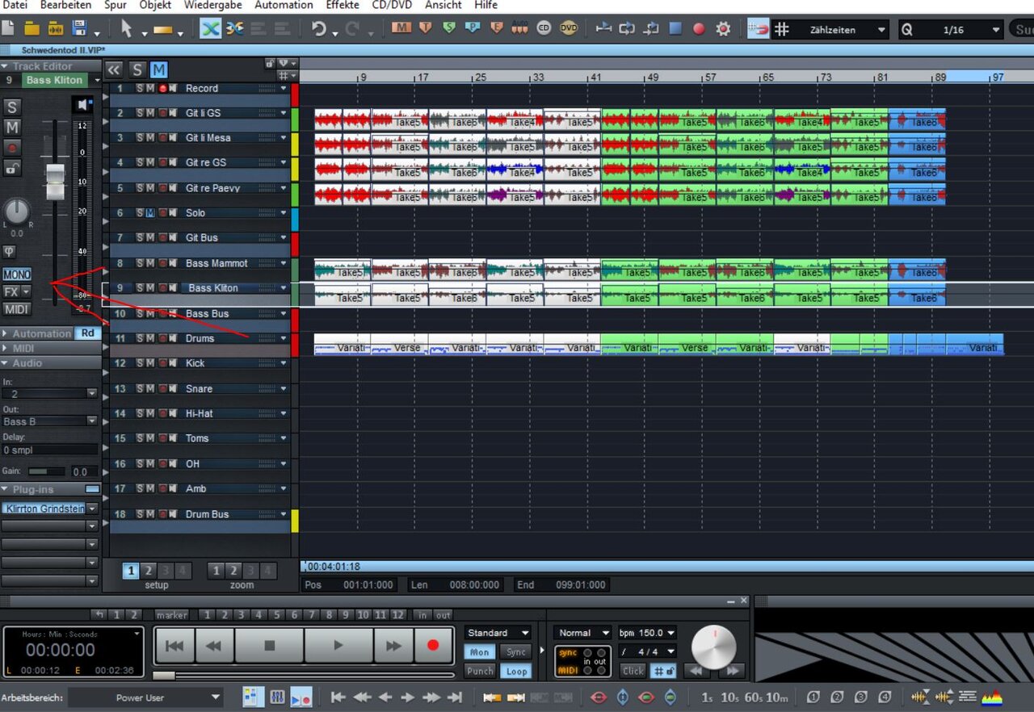Click the MIDI button in Track Editor
Viewport: 1034px width, 712px height.
[x=16, y=309]
